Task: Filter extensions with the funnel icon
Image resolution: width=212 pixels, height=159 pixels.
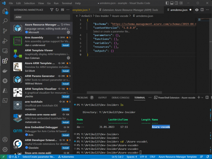Action: pyautogui.click(x=52, y=10)
